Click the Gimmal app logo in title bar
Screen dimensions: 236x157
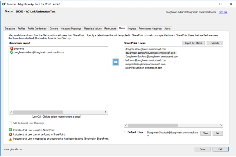tap(4, 4)
